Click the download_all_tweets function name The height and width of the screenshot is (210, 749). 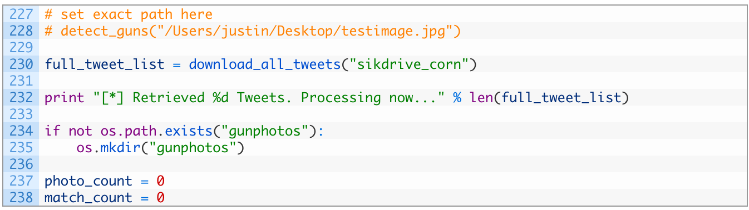click(265, 64)
